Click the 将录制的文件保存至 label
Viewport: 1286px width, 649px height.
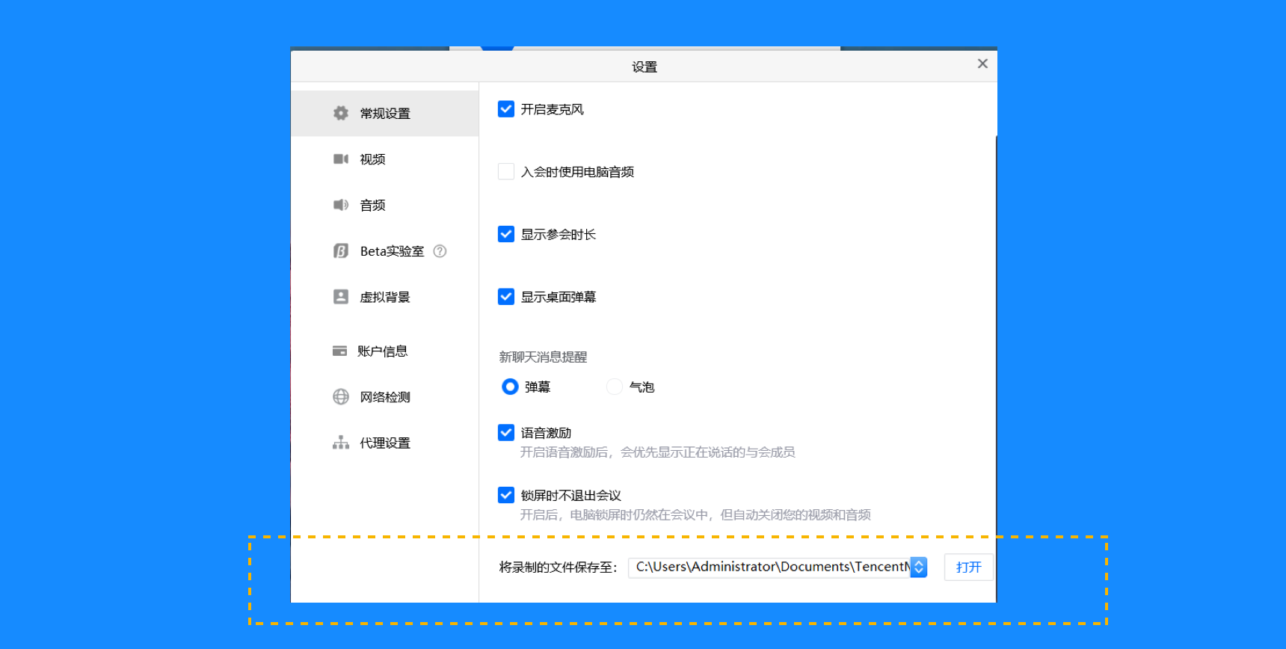coord(558,568)
